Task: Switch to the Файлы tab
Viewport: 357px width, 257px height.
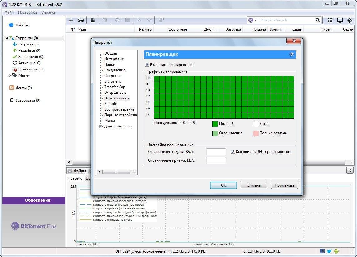Action: (x=77, y=171)
